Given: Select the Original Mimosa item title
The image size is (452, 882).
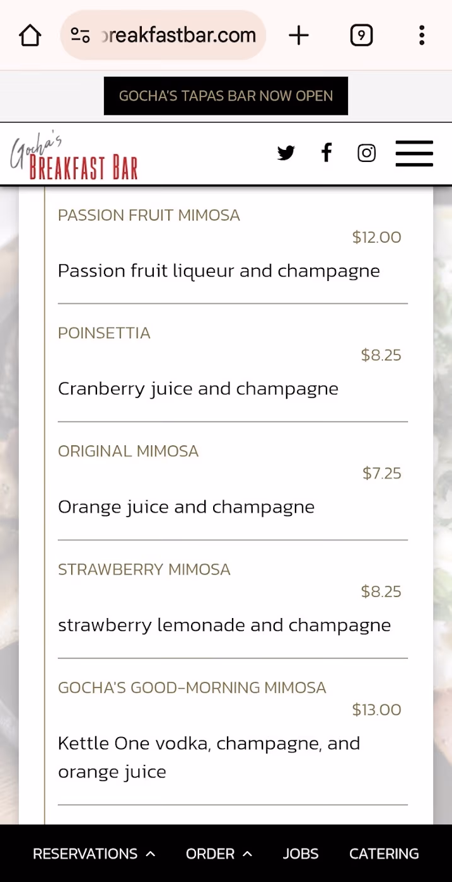Looking at the screenshot, I should 128,452.
